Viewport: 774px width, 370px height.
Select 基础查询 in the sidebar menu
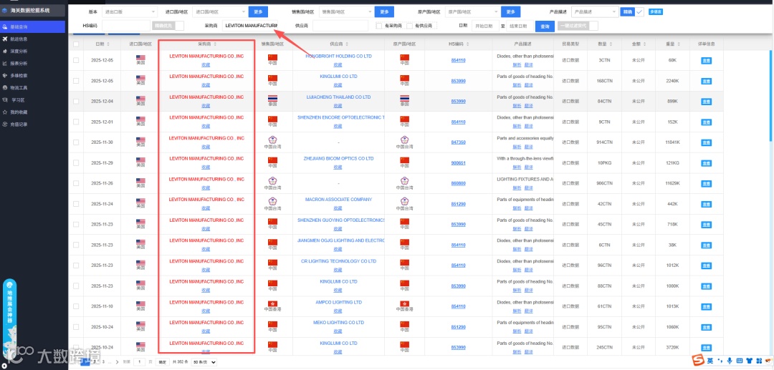coord(32,26)
